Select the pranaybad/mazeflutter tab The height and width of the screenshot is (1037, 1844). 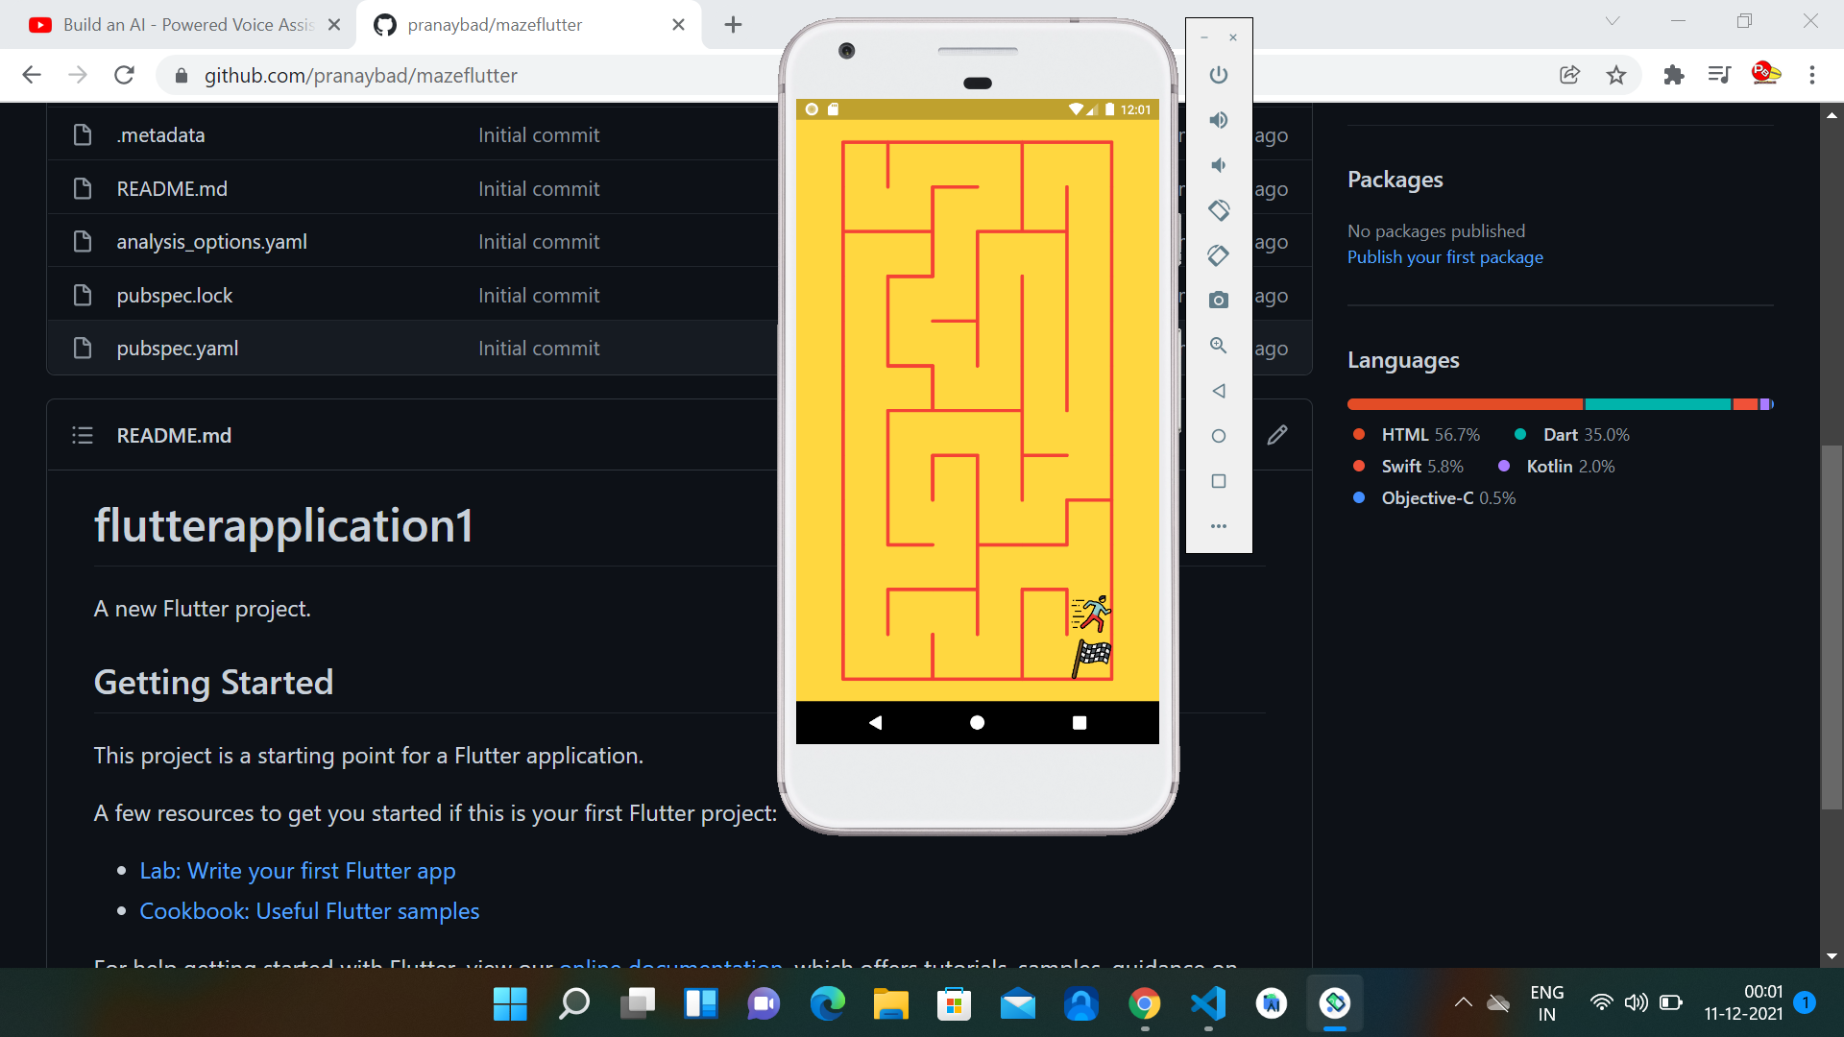click(527, 25)
